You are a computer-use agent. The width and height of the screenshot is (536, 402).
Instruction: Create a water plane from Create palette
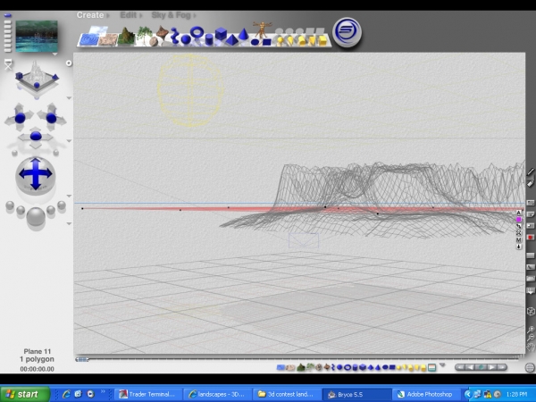(x=88, y=39)
